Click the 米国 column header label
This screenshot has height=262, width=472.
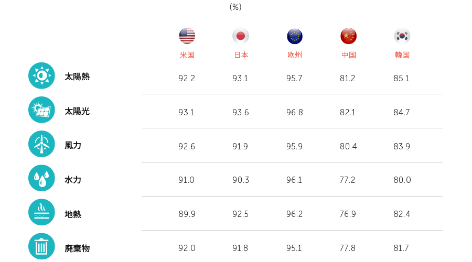point(187,55)
